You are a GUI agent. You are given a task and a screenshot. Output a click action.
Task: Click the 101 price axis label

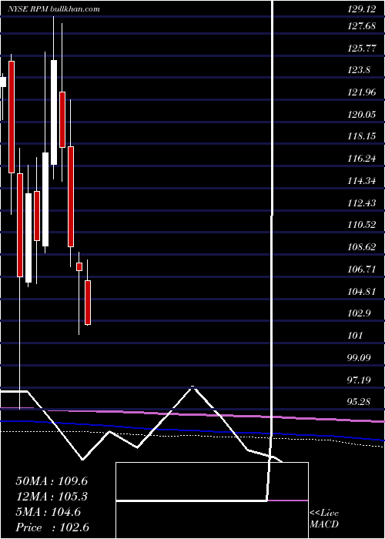click(x=356, y=336)
